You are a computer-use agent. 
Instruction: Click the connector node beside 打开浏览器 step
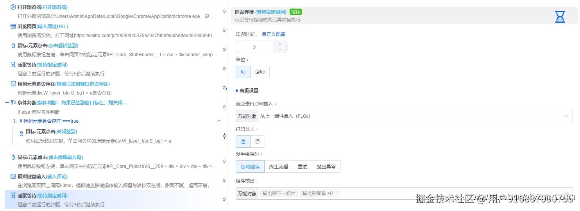(224, 11)
